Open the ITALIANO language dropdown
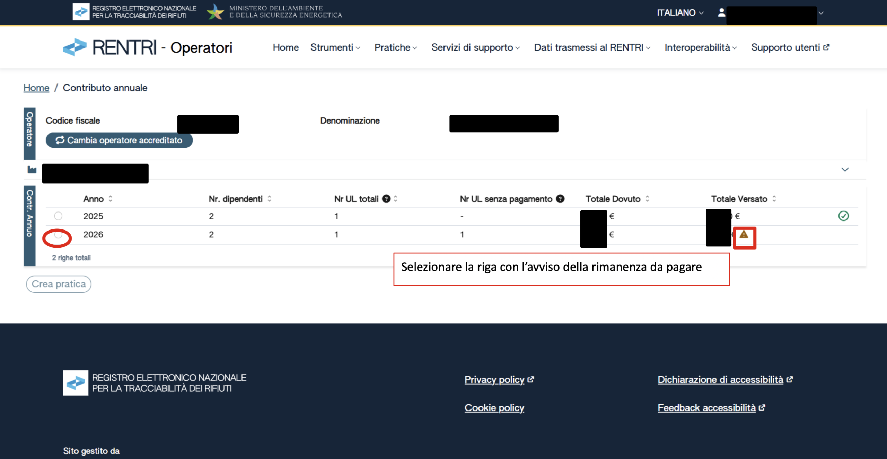Viewport: 887px width, 459px height. 680,13
